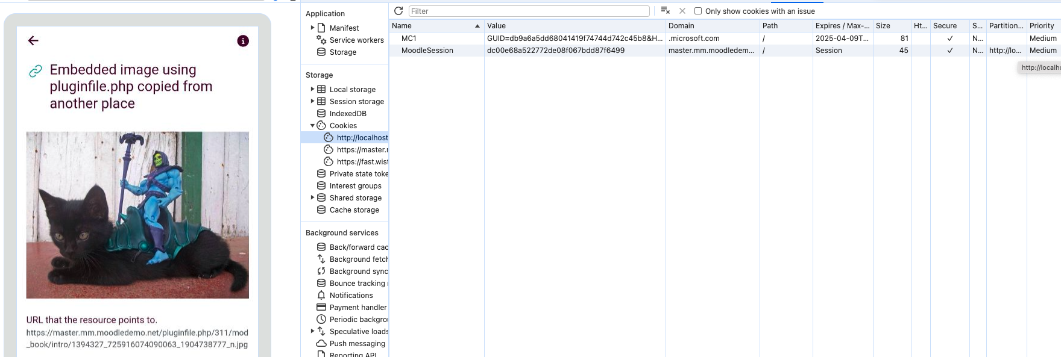Screen dimensions: 1061x357
Task: Click the Private state tokens icon
Action: [321, 173]
